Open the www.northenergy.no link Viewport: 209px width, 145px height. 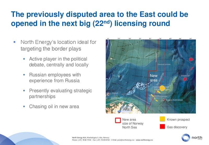[x=144, y=140]
